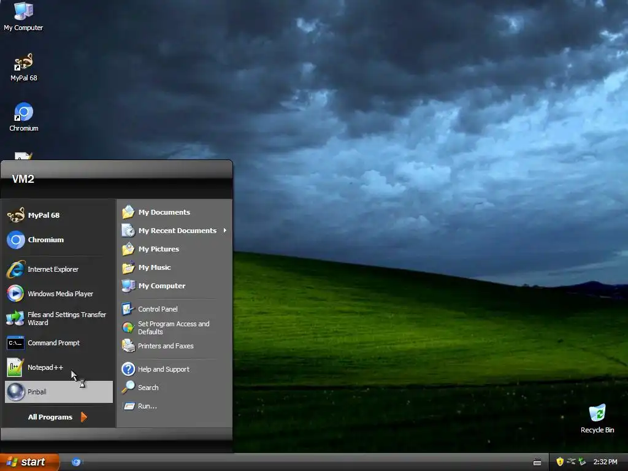Image resolution: width=628 pixels, height=471 pixels.
Task: Open My Computer desktop icon
Action: (23, 17)
